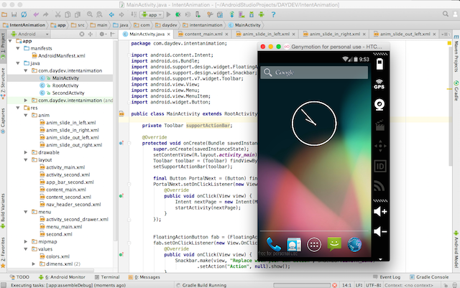Click the Google search bar in emulator
Screen dimensions: 460x288
[314, 73]
